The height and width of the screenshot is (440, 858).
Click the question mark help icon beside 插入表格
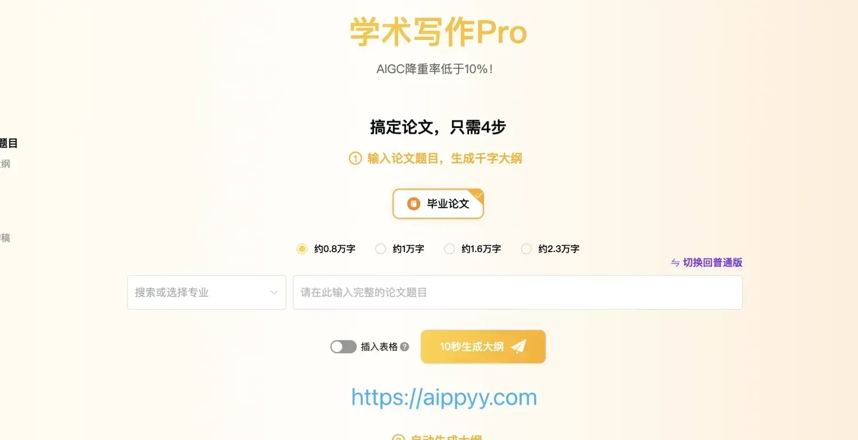[x=404, y=347]
